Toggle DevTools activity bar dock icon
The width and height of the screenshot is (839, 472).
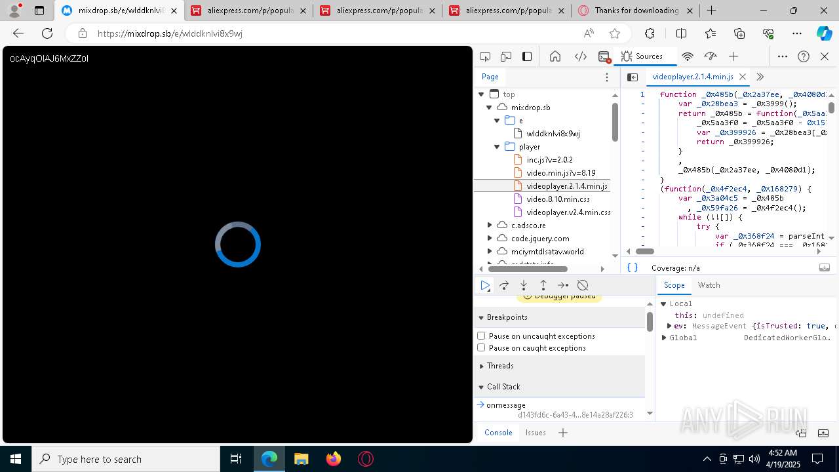coord(527,56)
